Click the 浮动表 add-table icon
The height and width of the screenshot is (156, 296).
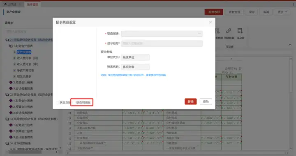coord(240,31)
